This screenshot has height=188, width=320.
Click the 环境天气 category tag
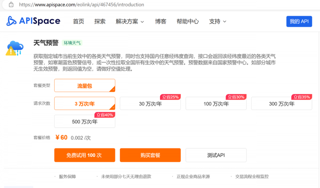(72, 43)
